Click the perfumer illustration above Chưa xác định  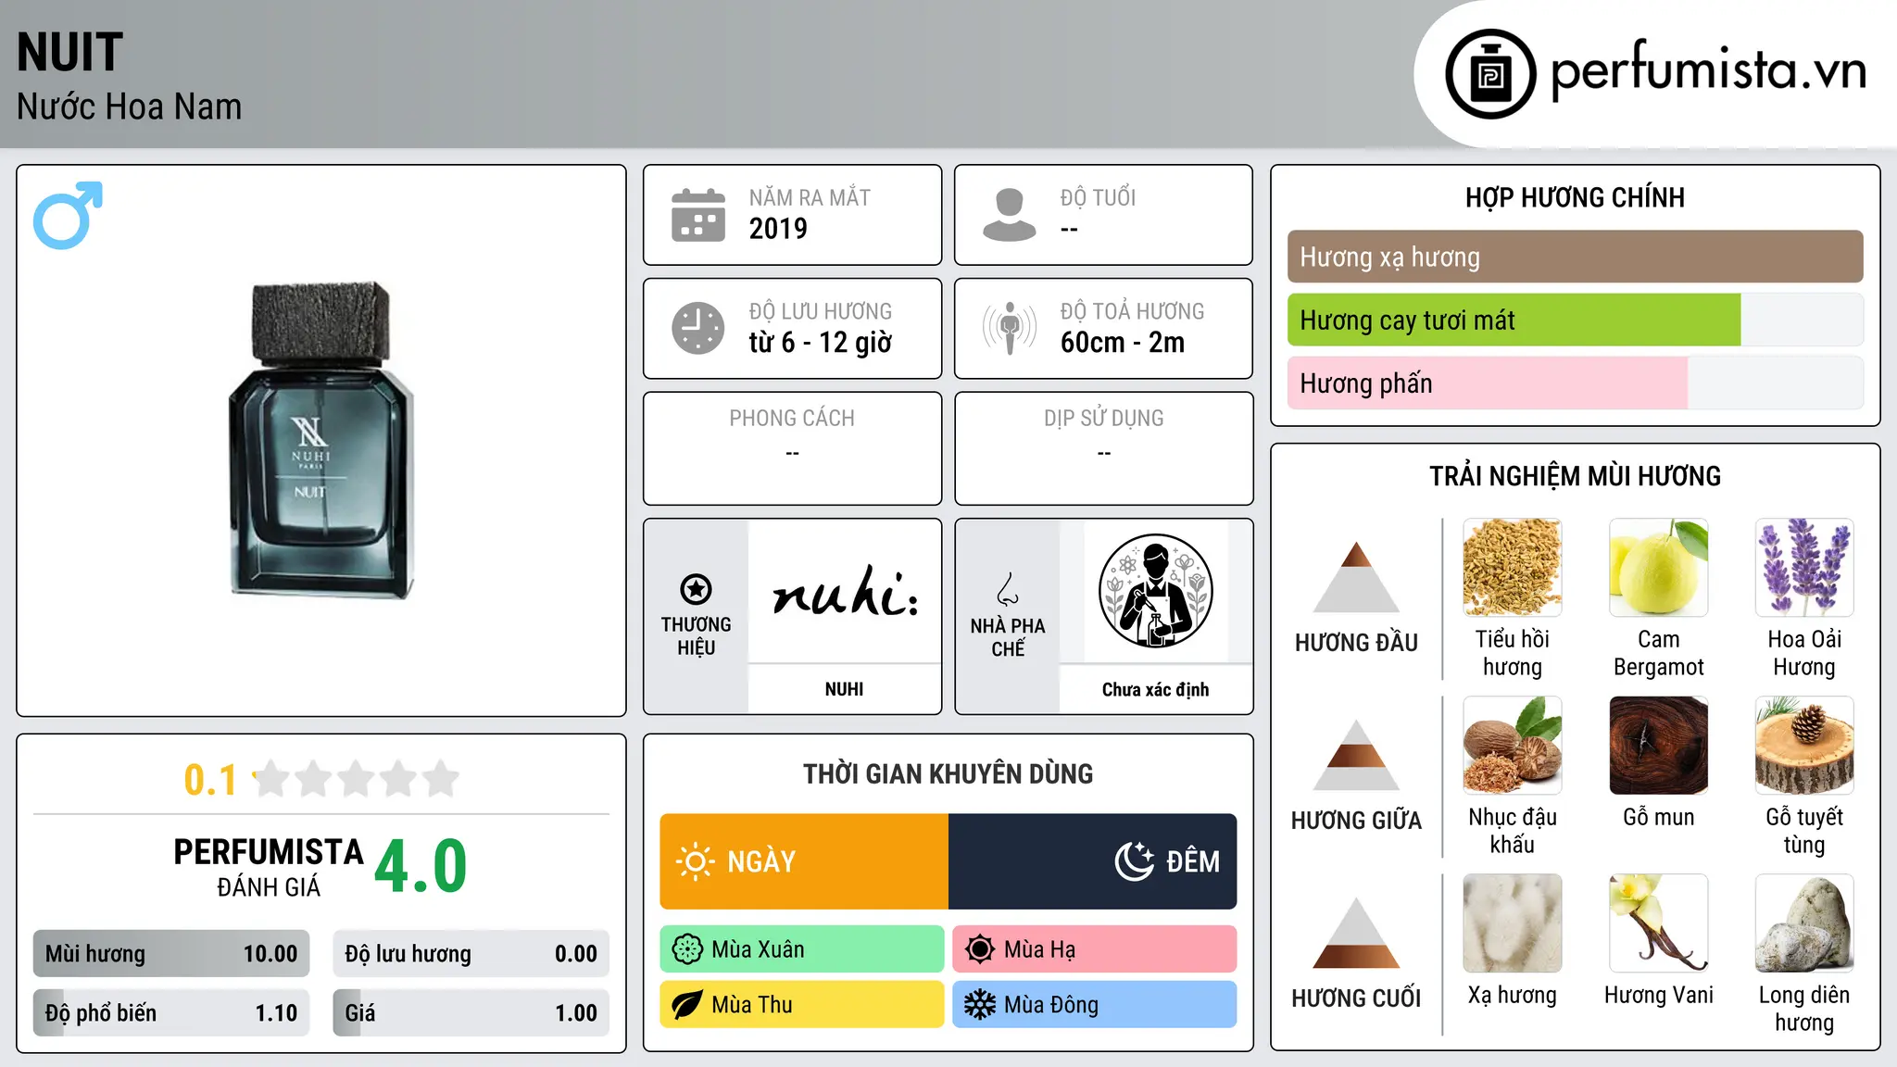tap(1155, 591)
